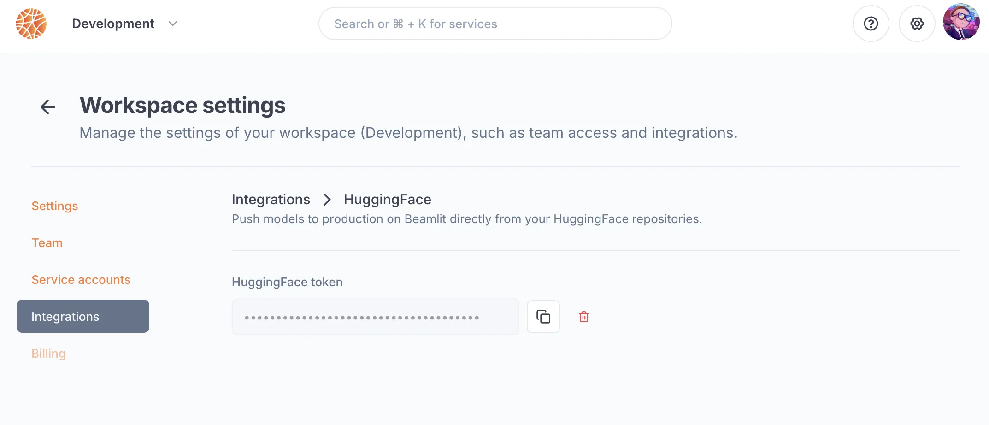Open the Development workspace dropdown
The height and width of the screenshot is (425, 989).
coord(124,24)
